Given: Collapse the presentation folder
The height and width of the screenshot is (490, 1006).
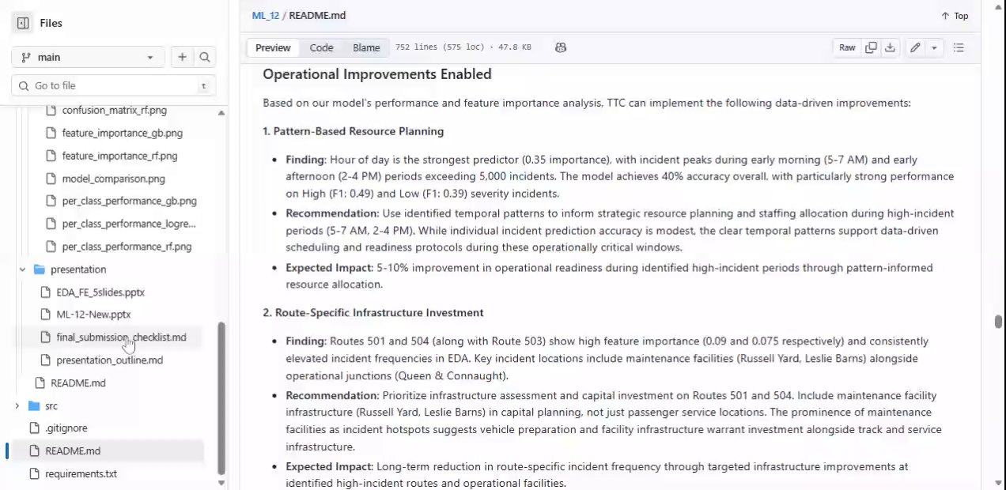Looking at the screenshot, I should (23, 269).
